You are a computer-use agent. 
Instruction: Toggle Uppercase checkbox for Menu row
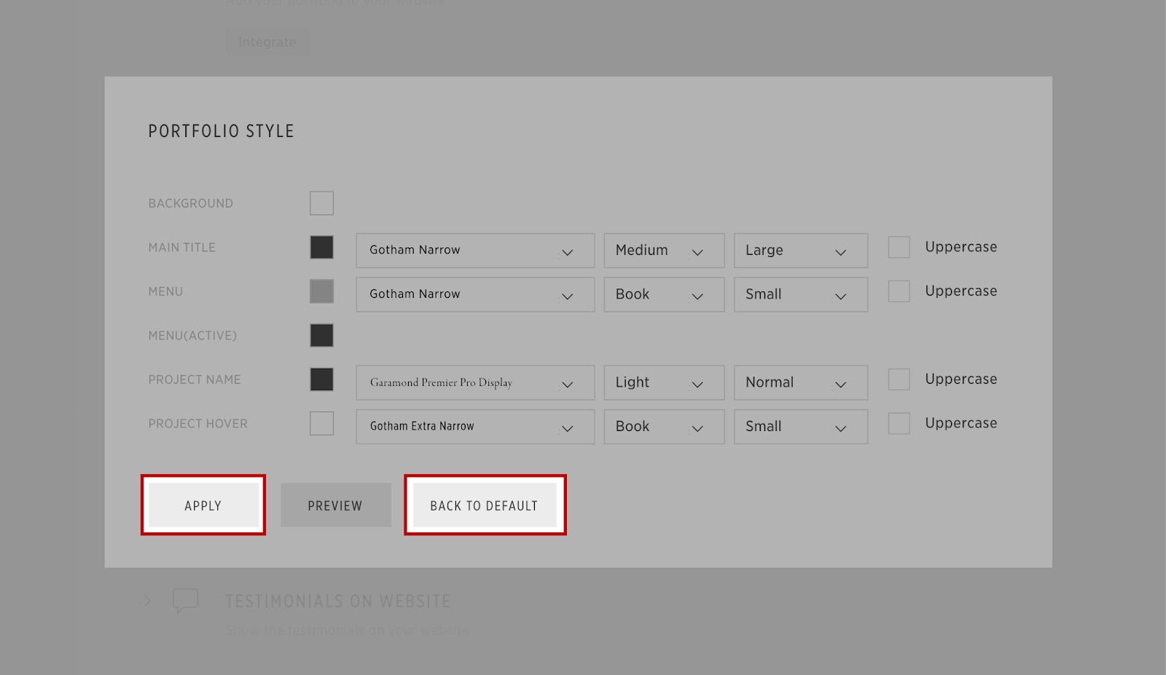[899, 291]
